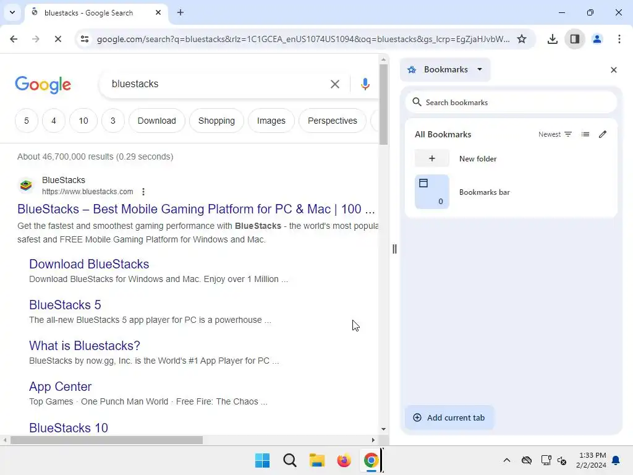Screen dimensions: 633x475
Task: Go to Google homepage via logo
Action: pos(43,85)
